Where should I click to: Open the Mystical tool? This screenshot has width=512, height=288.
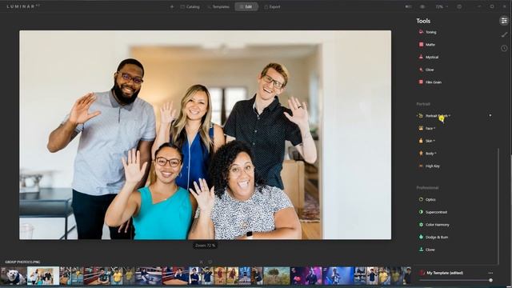click(x=429, y=57)
